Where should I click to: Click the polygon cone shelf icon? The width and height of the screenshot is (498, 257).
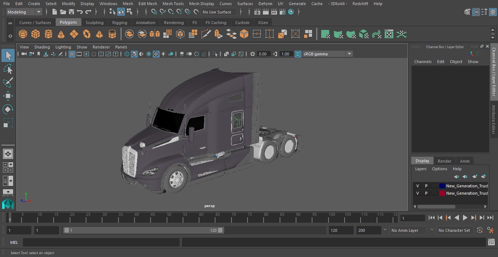click(x=61, y=34)
